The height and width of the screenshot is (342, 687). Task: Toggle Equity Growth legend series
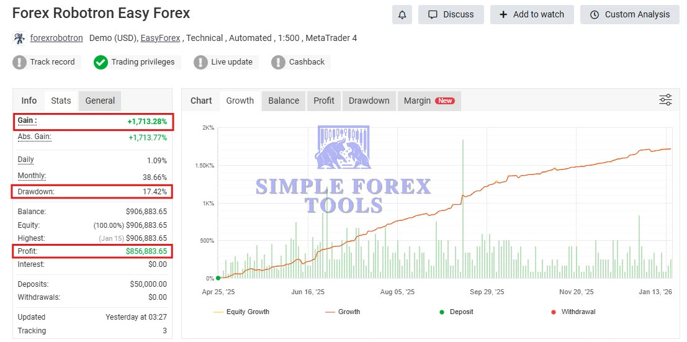(x=241, y=312)
